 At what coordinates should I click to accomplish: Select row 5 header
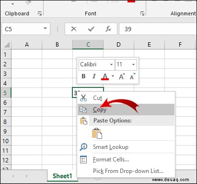[6, 93]
